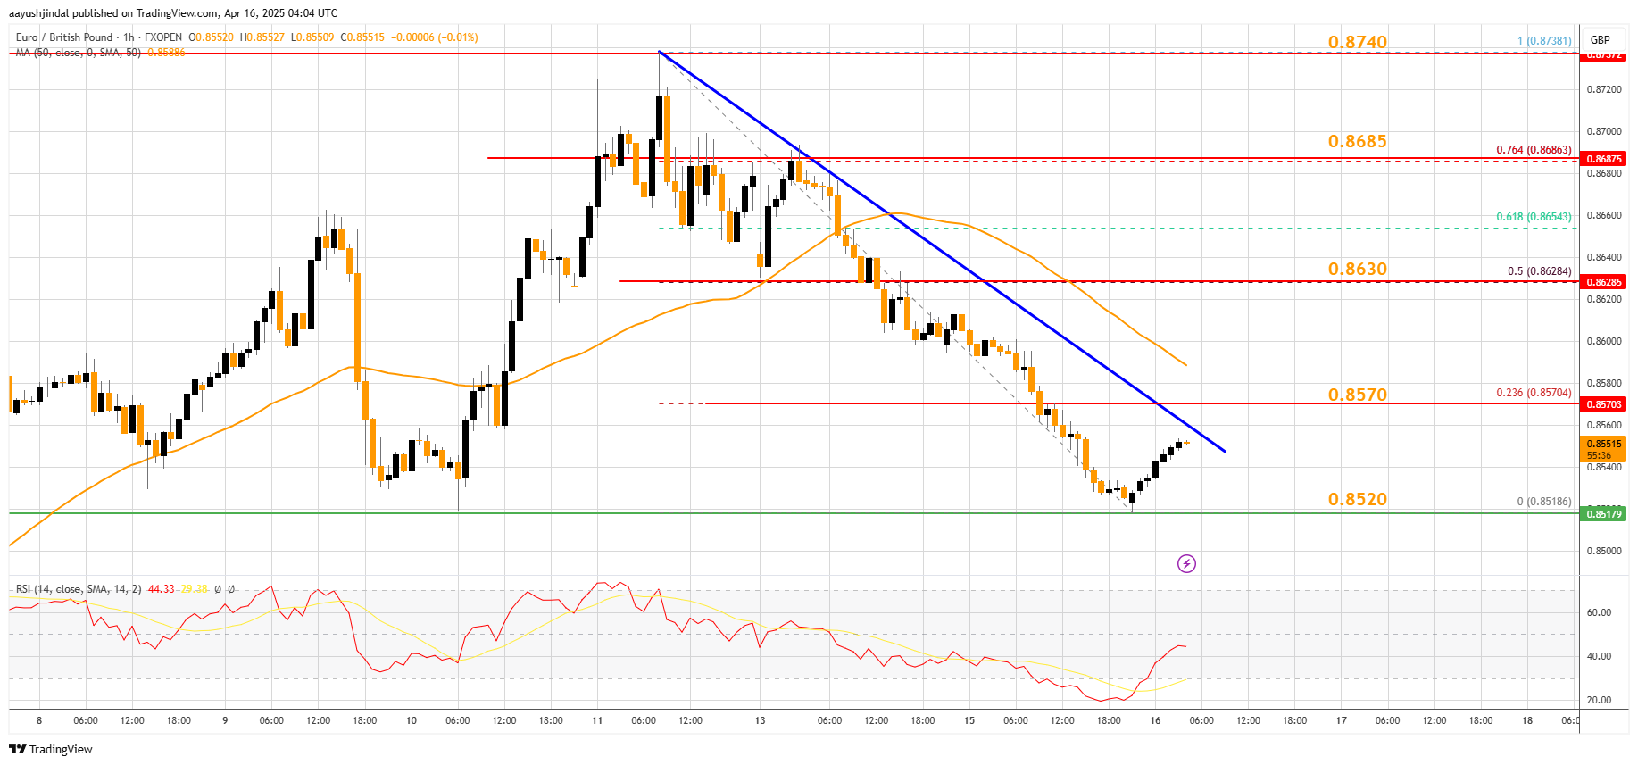
Task: Open the GBP currency selector
Action: [x=1600, y=39]
